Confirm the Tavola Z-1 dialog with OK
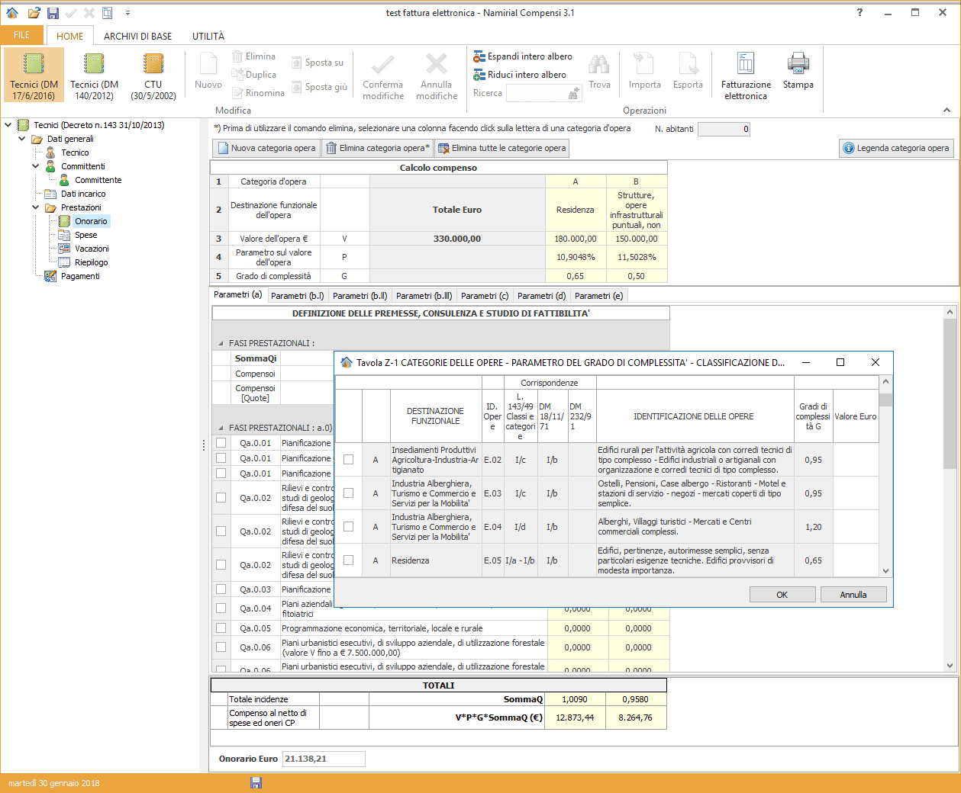Image resolution: width=961 pixels, height=793 pixels. (782, 593)
